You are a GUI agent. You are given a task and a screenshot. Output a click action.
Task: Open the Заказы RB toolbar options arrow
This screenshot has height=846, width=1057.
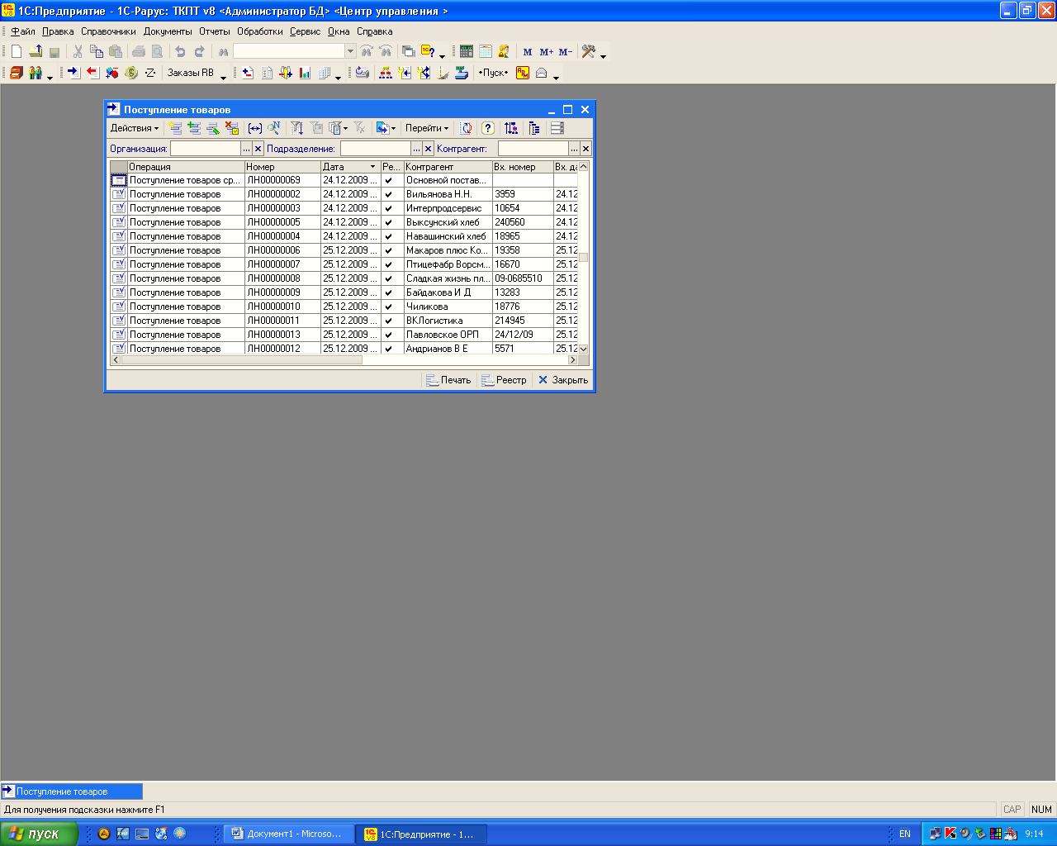click(223, 77)
